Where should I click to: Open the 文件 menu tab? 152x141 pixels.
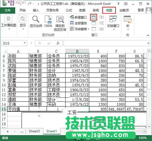pos(8,10)
